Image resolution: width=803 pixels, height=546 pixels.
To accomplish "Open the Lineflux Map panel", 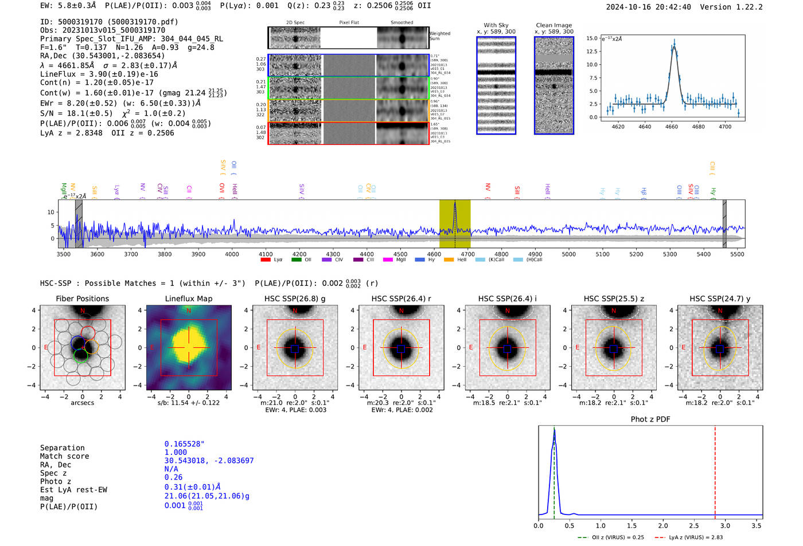I will 189,347.
